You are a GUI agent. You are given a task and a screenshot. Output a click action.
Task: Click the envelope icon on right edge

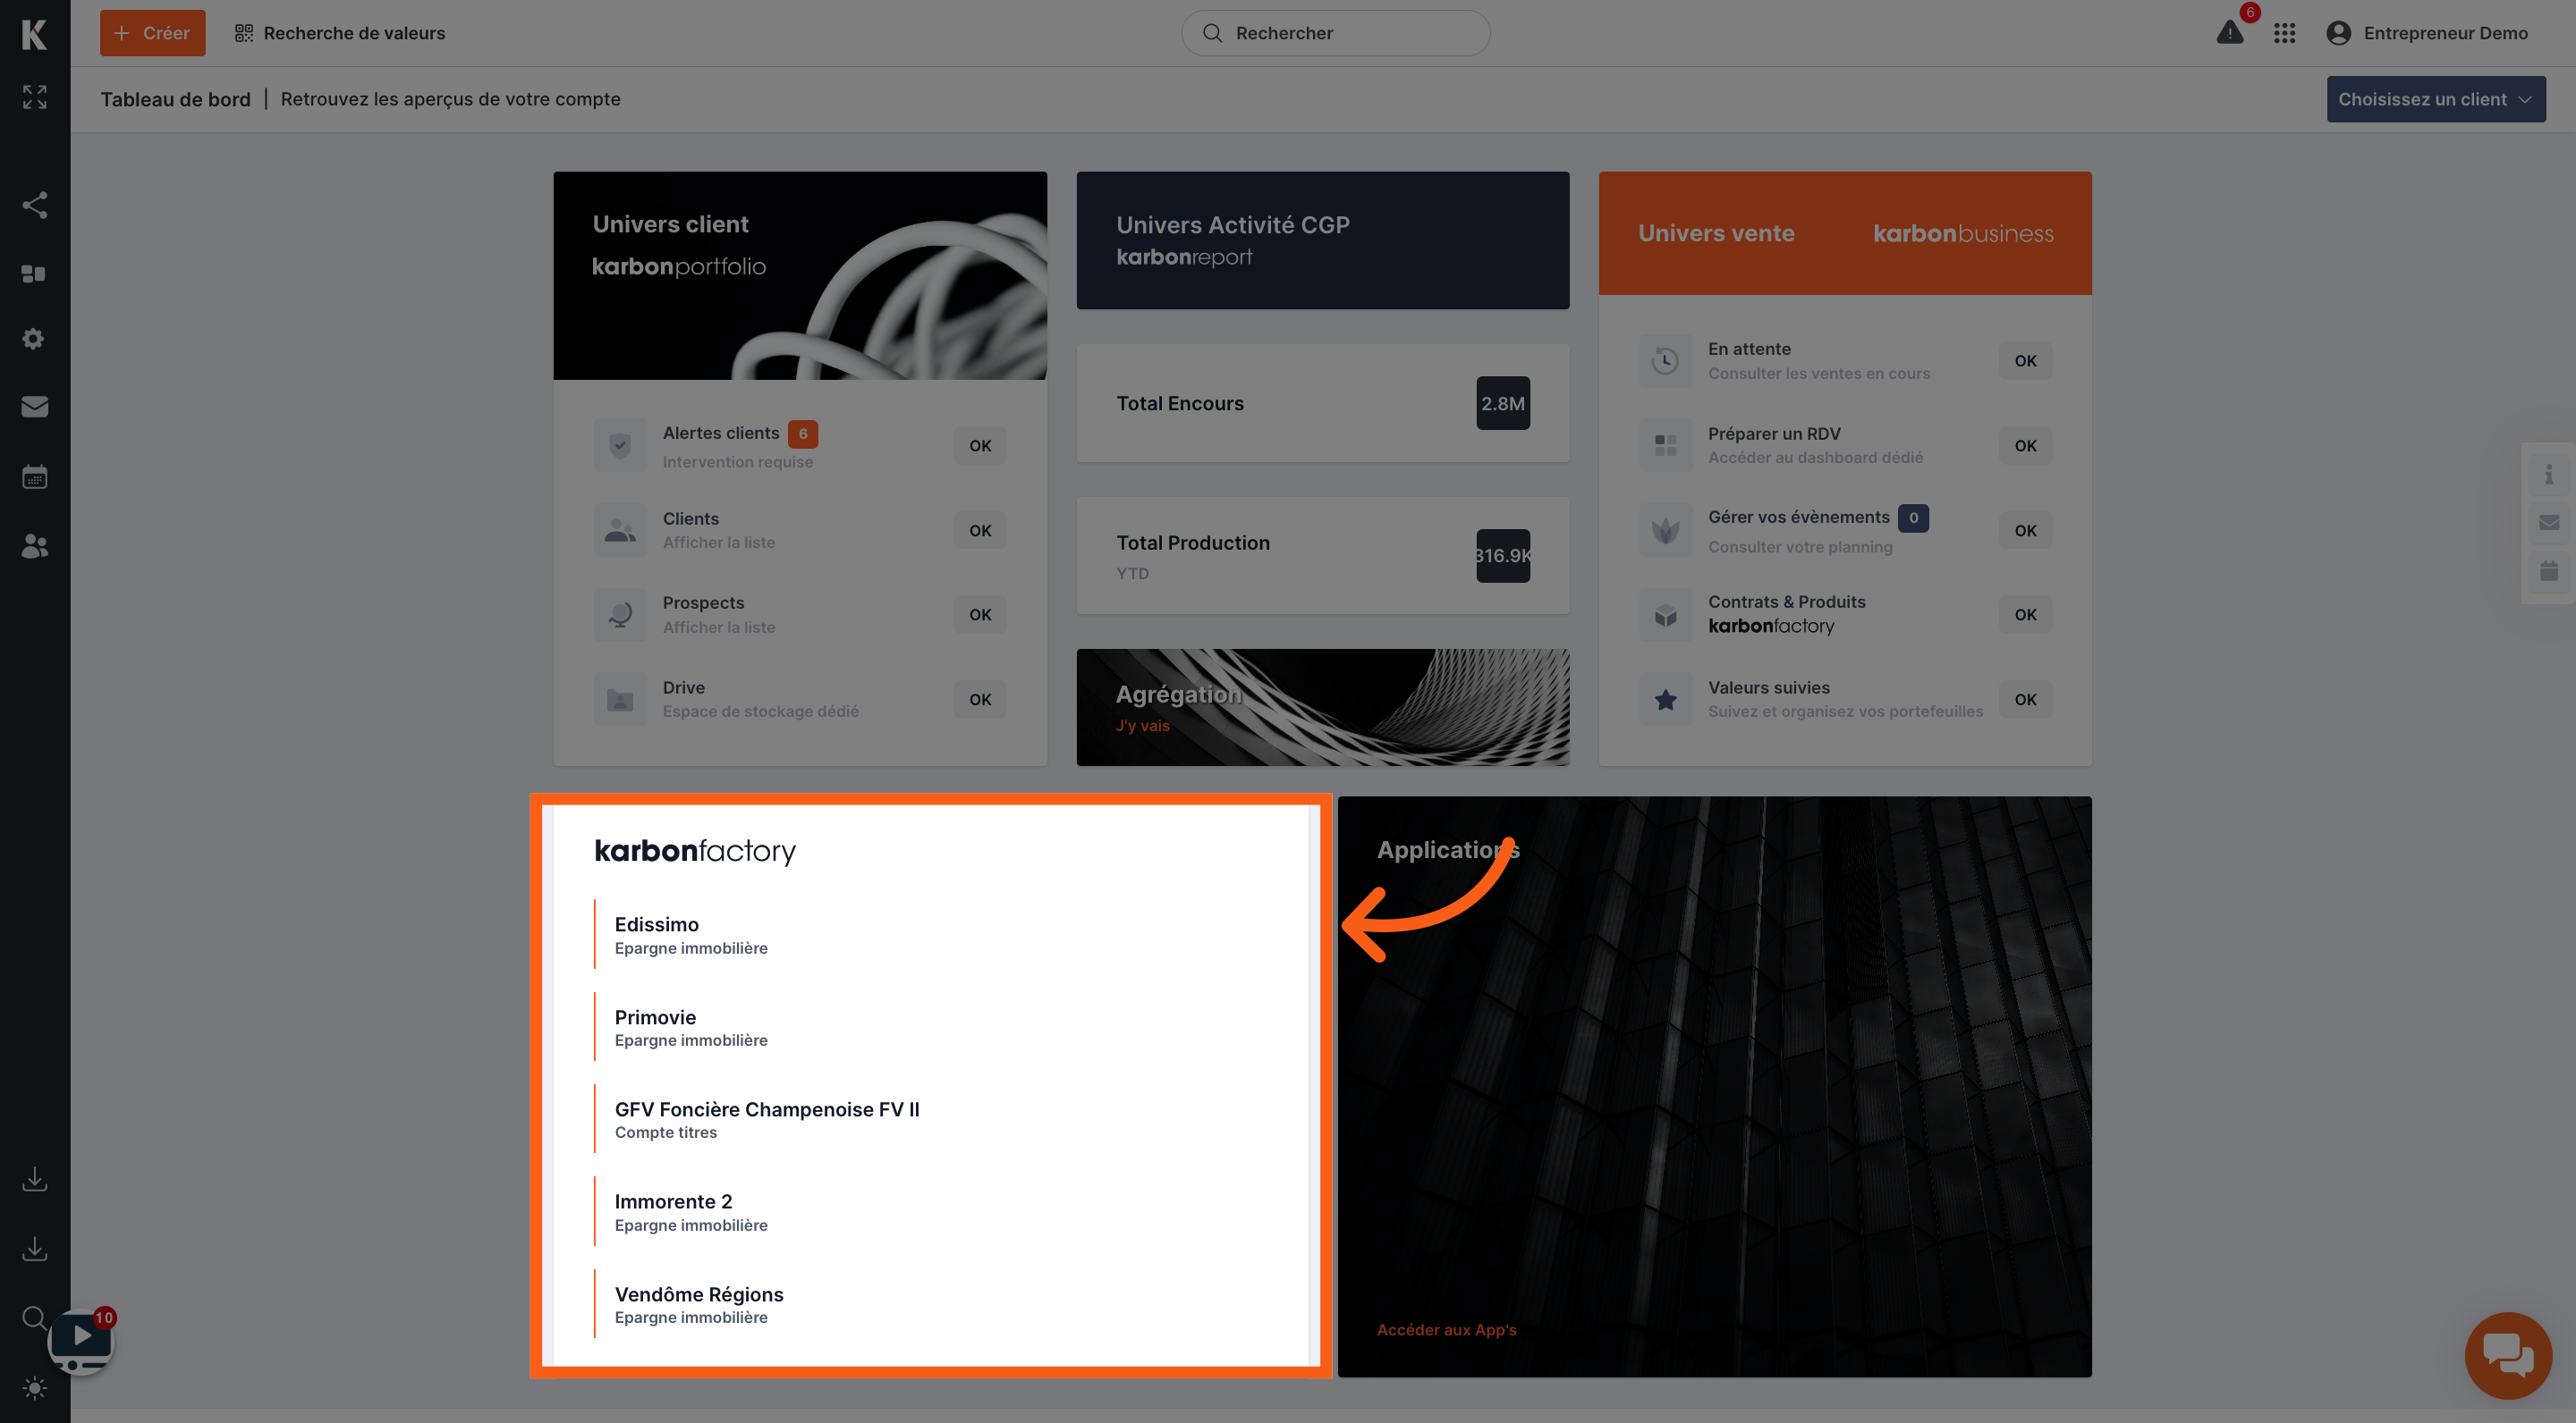tap(2548, 523)
